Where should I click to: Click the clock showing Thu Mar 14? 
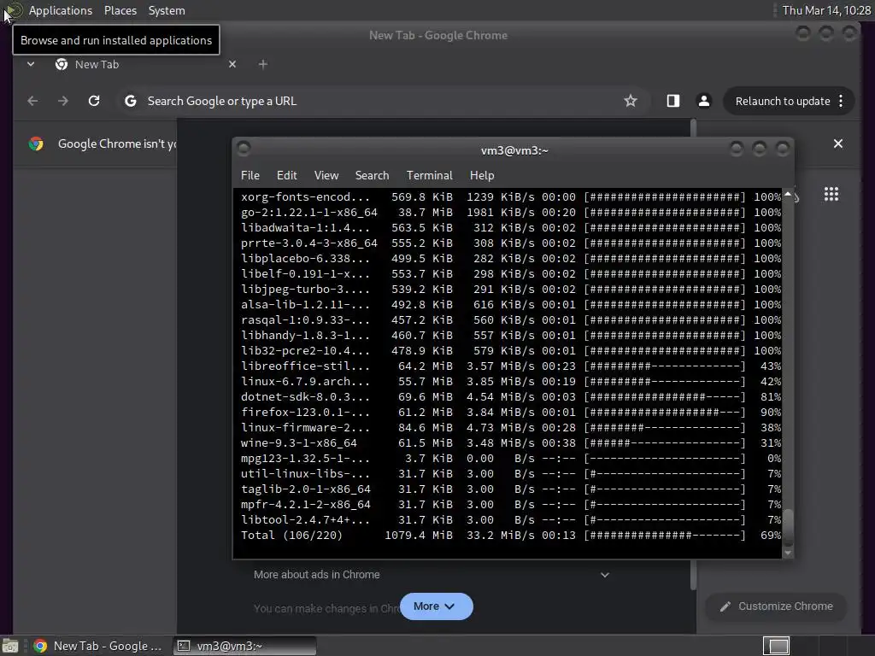(x=826, y=10)
